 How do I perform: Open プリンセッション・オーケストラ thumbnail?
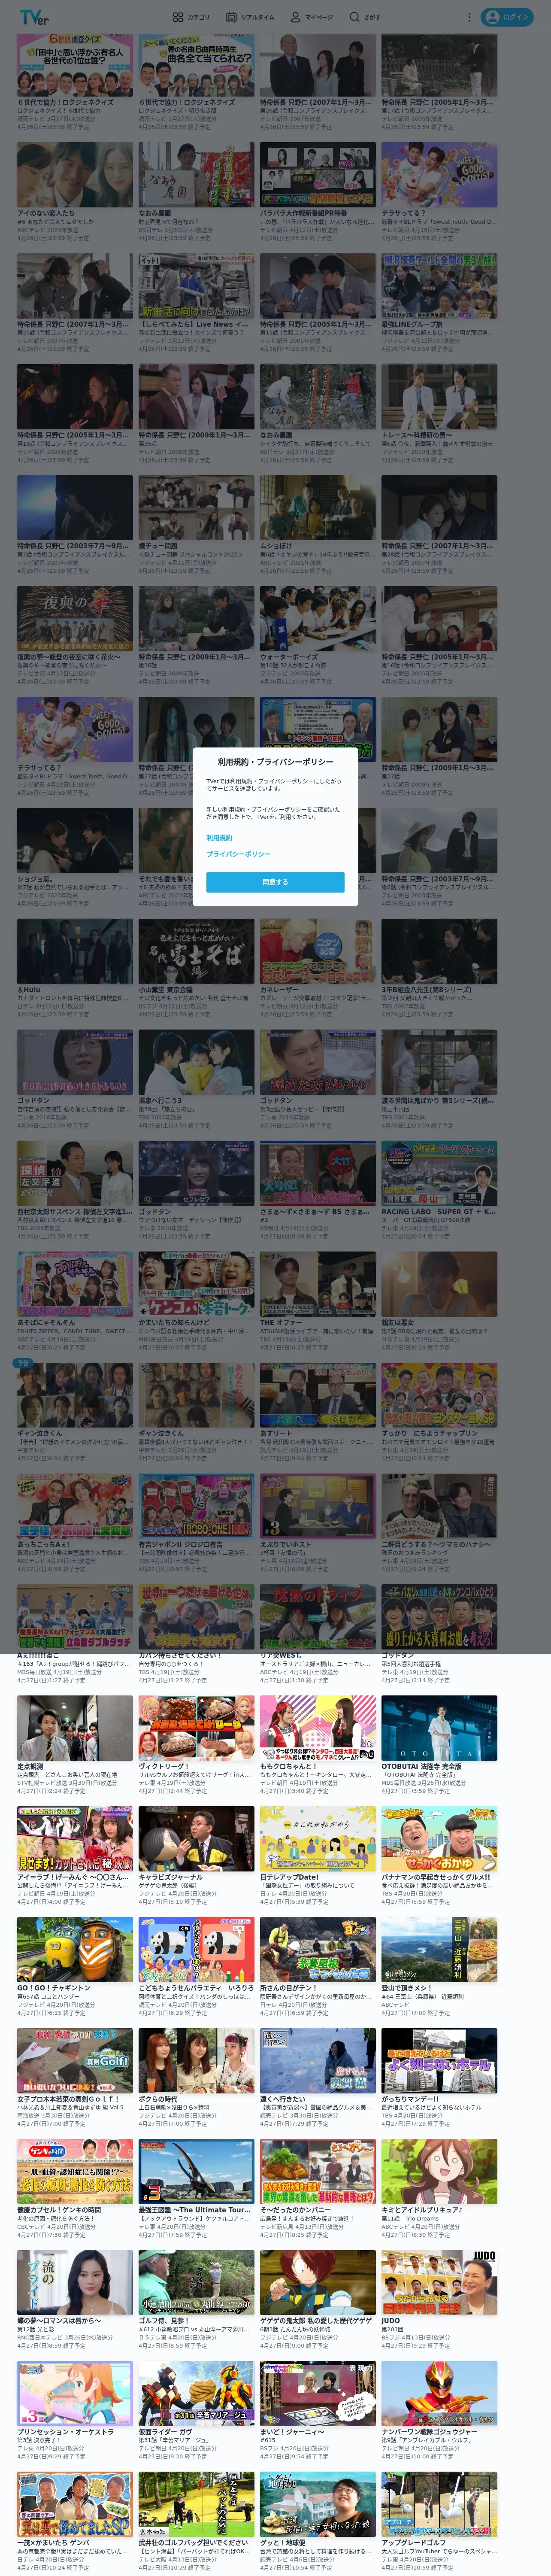click(75, 2394)
